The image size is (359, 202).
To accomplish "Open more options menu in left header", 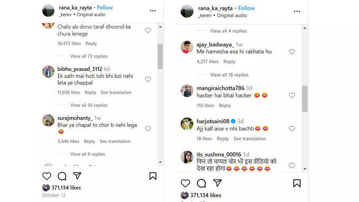I will tap(153, 11).
